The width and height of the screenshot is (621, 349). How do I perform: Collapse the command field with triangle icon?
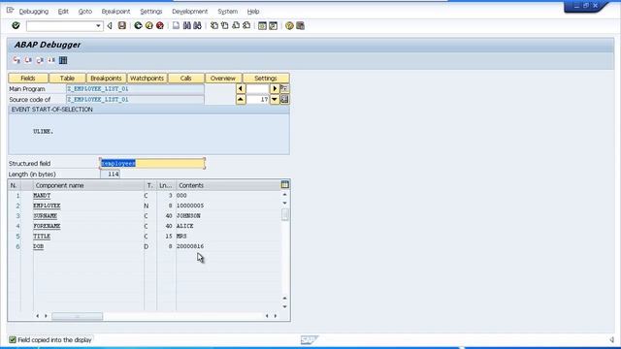(x=110, y=26)
